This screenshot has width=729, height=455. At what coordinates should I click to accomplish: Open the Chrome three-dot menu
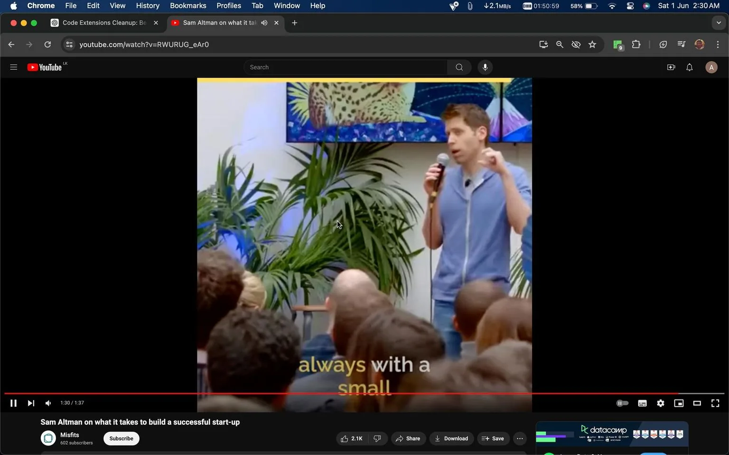[x=718, y=44]
